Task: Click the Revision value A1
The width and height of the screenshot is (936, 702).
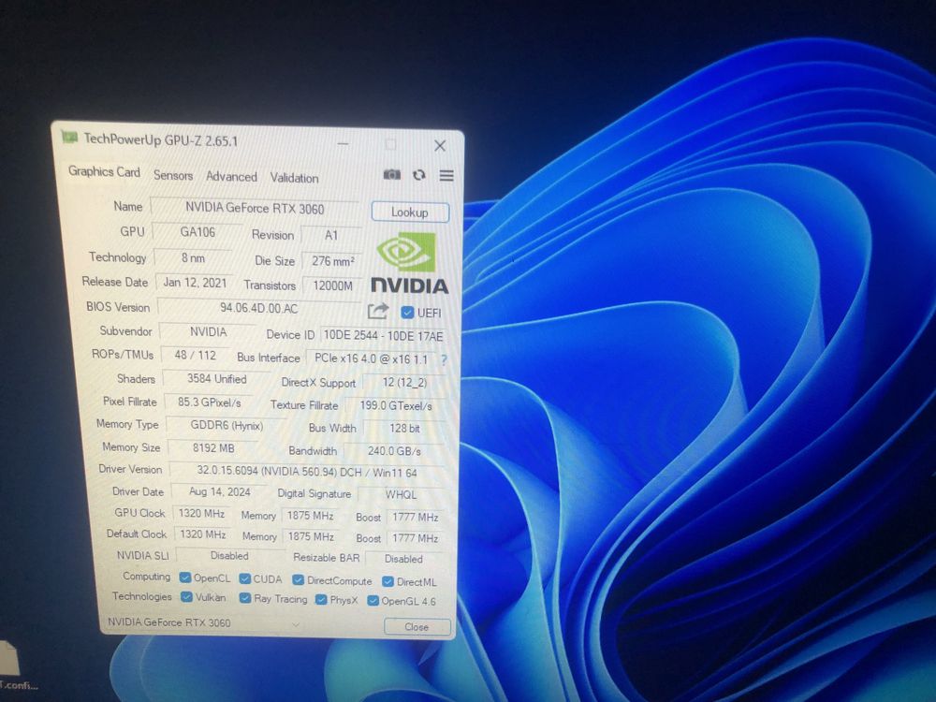Action: [331, 235]
